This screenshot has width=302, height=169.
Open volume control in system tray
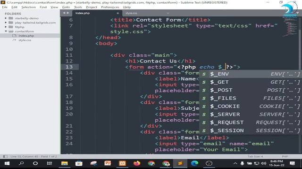point(263,163)
